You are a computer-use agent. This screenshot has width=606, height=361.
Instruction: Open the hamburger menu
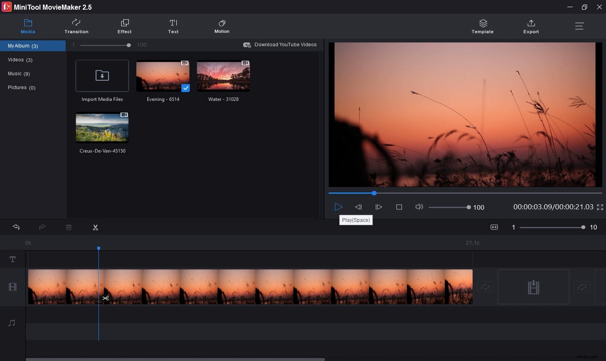pos(579,26)
